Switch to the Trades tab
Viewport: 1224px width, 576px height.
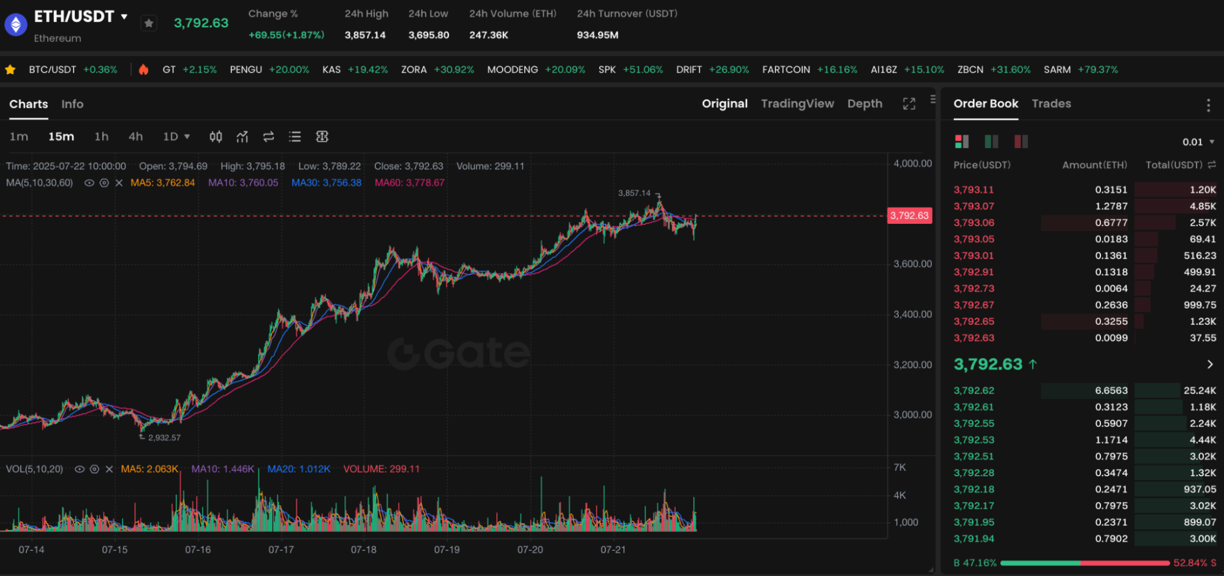1051,104
